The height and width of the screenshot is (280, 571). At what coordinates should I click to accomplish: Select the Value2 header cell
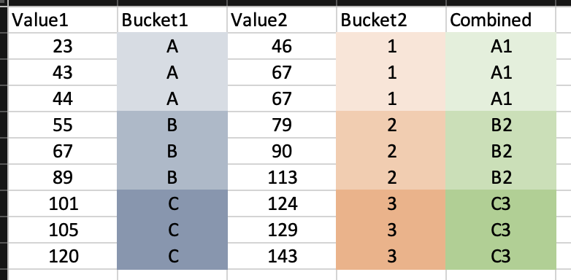(x=282, y=20)
